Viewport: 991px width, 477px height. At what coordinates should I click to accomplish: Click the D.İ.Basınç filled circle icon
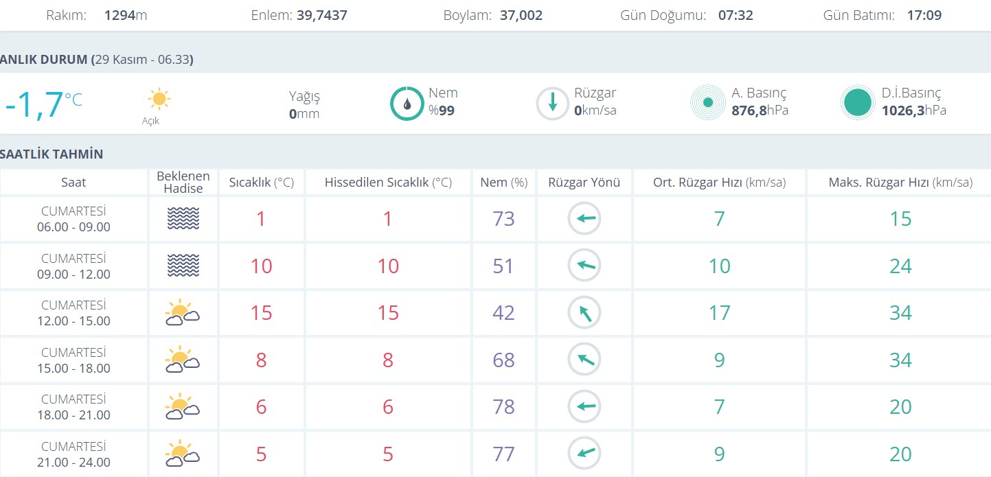tap(858, 104)
